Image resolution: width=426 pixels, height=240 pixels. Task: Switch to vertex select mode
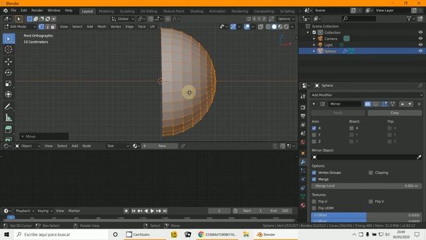pyautogui.click(x=41, y=27)
